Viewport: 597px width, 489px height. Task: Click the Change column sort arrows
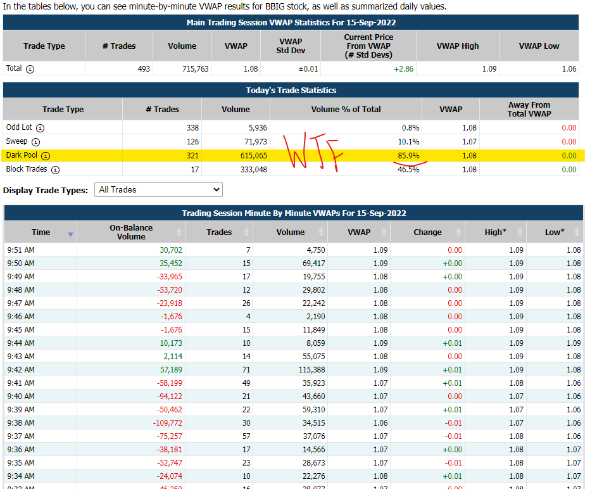coord(459,232)
